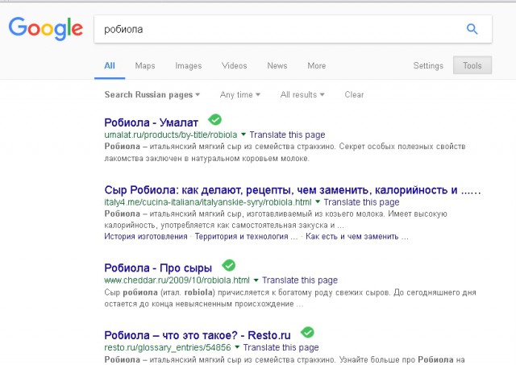Open the Робиола - Про сыры result
The height and width of the screenshot is (365, 516).
click(x=158, y=268)
